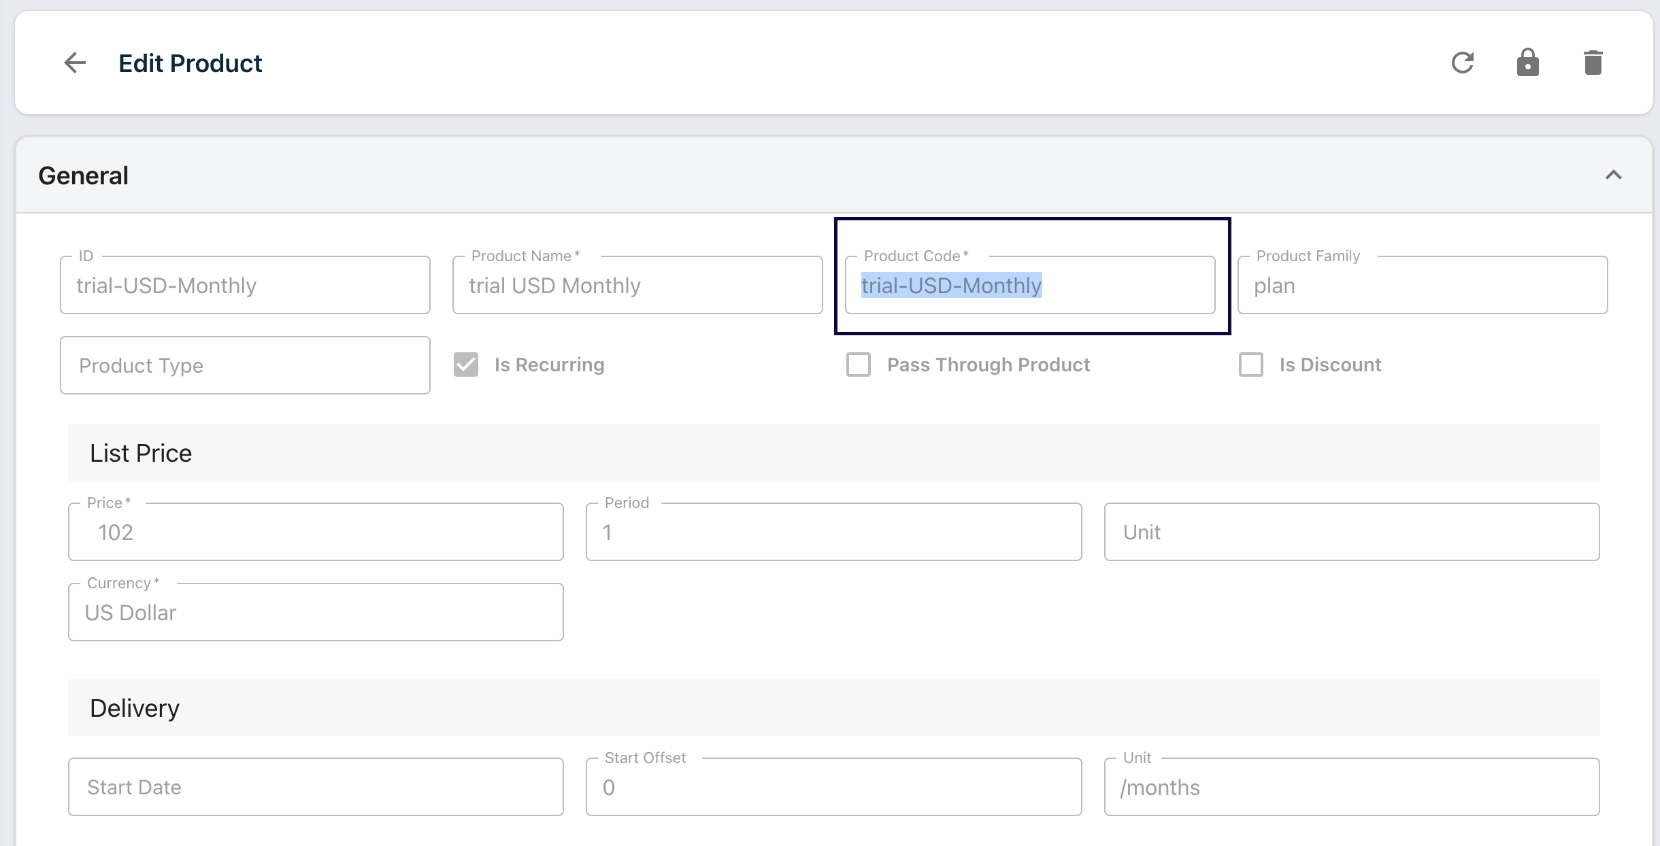Screen dimensions: 1660x846
Task: Click the lock icon
Action: [1527, 63]
